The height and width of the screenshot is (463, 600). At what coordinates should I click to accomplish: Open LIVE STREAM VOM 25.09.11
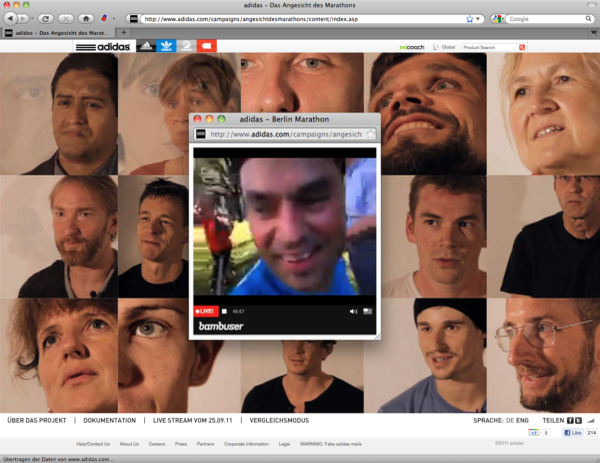[193, 420]
